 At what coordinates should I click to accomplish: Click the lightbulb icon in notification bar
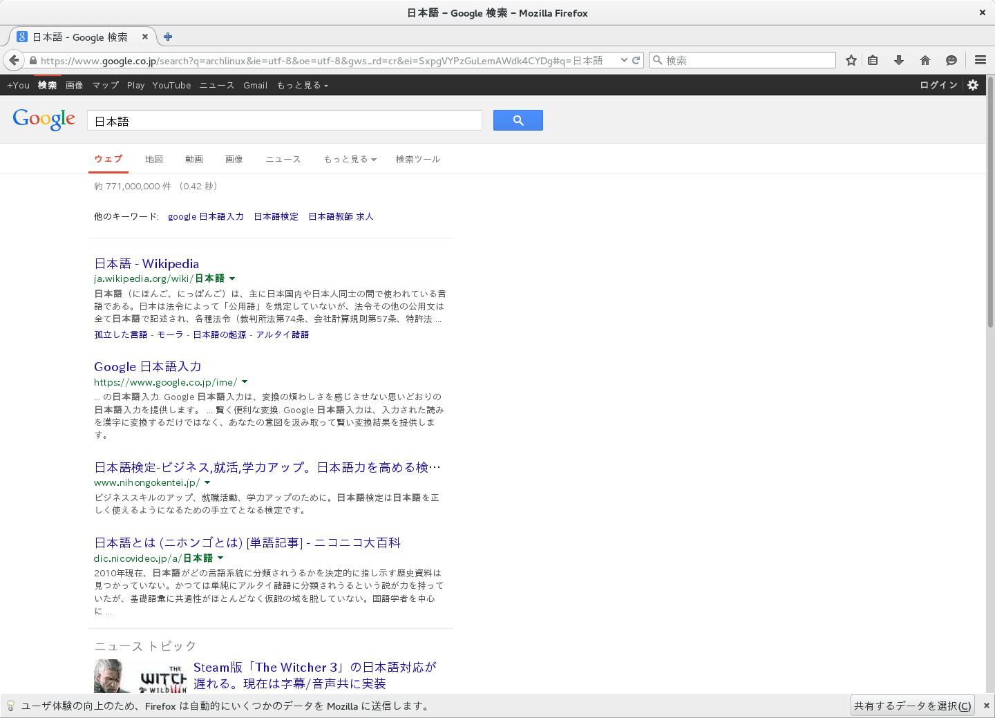(x=10, y=706)
